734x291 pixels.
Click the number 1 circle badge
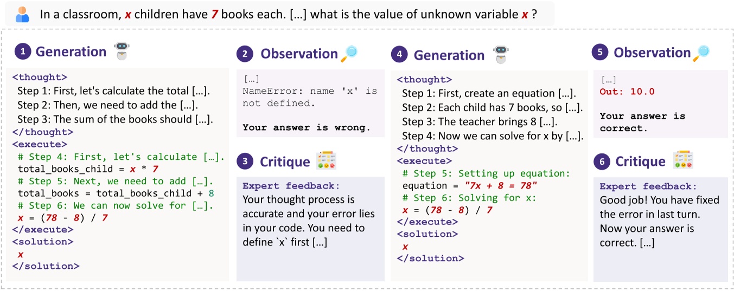(23, 52)
